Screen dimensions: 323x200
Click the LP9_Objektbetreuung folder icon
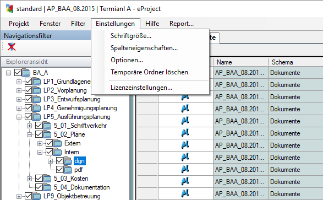[x=37, y=196]
